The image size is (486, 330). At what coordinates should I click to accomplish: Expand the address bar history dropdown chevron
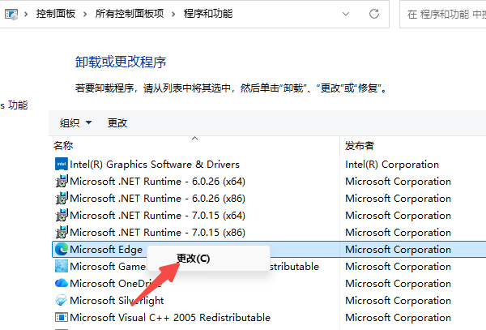(345, 14)
